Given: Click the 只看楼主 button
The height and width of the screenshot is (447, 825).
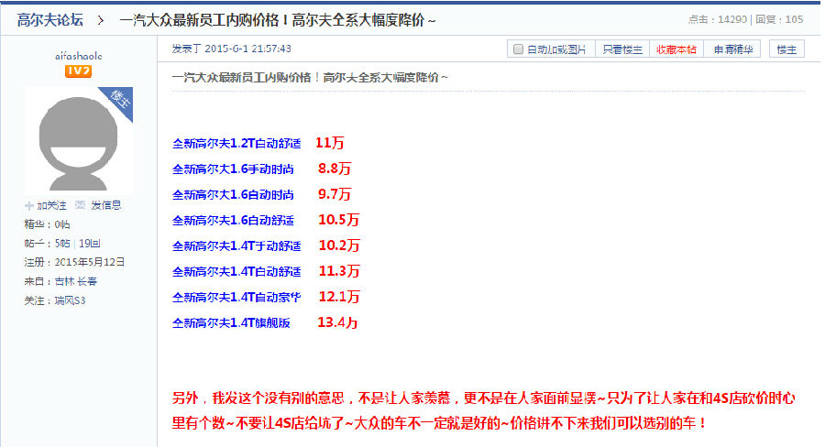Looking at the screenshot, I should (622, 49).
